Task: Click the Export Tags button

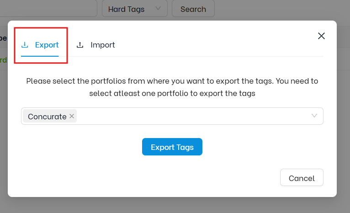Action: (172, 147)
